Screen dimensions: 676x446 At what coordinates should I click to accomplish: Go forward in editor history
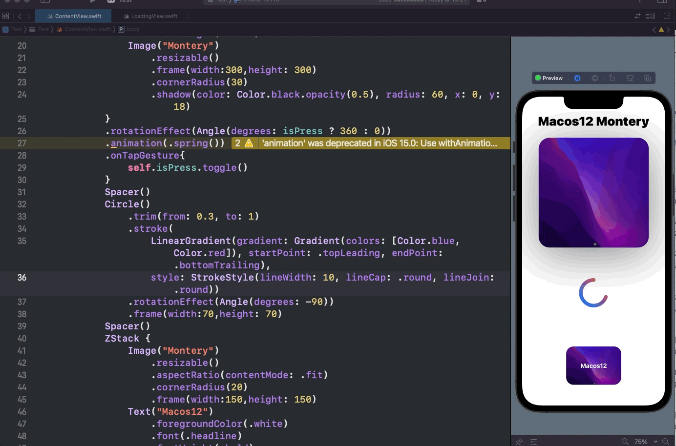click(x=29, y=16)
